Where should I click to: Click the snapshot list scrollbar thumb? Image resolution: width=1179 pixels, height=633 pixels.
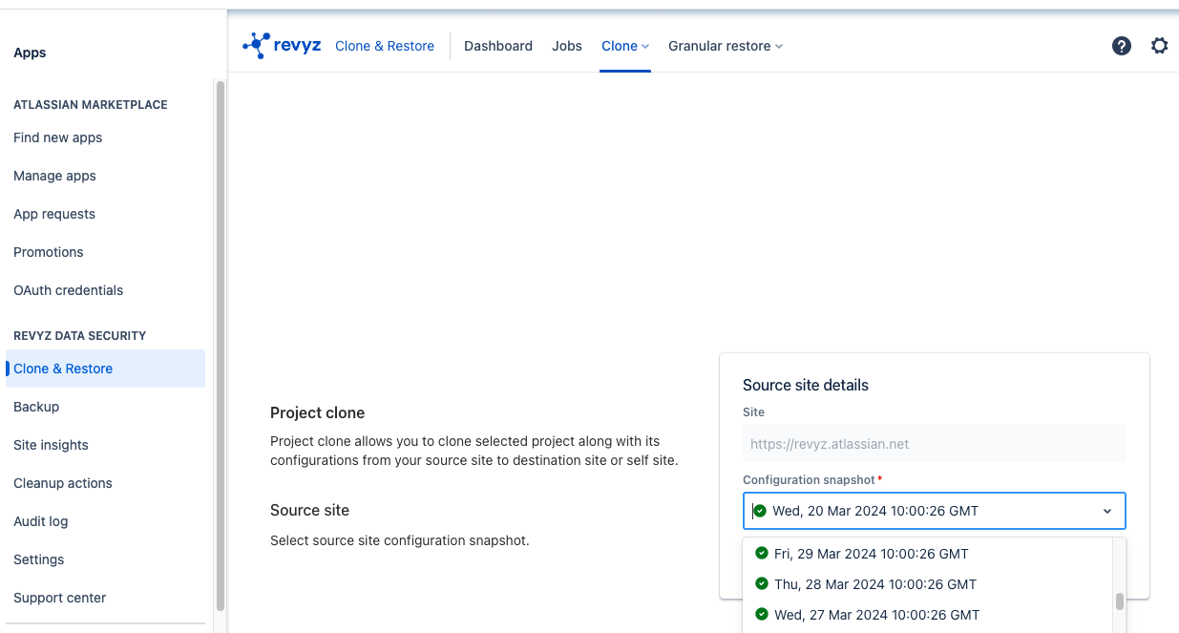click(1120, 601)
